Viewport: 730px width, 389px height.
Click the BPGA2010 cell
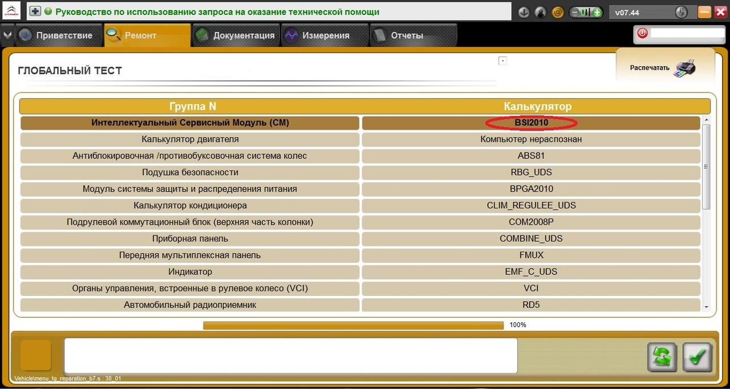tap(531, 189)
